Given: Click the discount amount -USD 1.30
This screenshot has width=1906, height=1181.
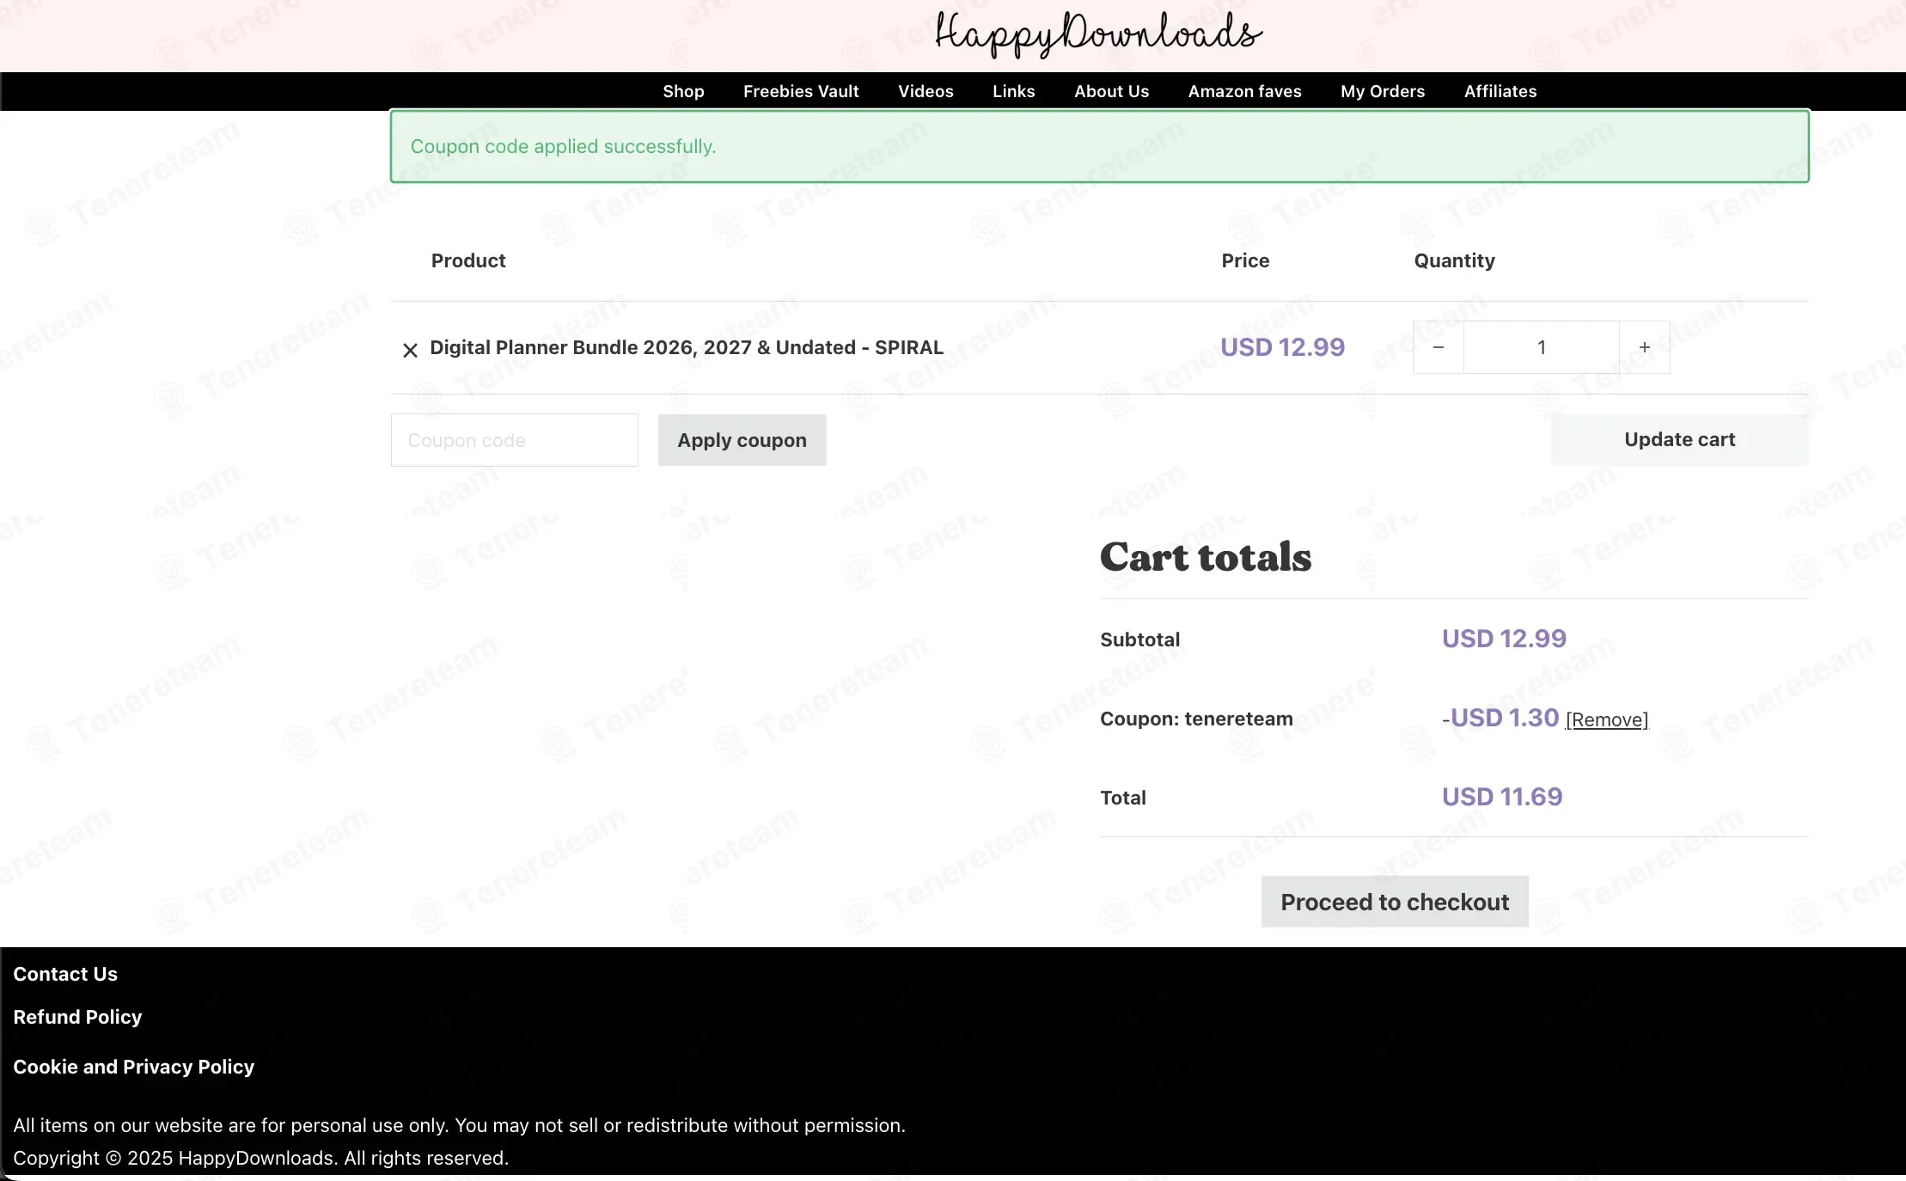Looking at the screenshot, I should 1500,718.
